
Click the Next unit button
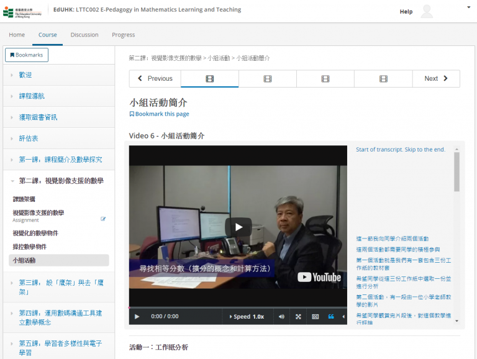(x=436, y=78)
